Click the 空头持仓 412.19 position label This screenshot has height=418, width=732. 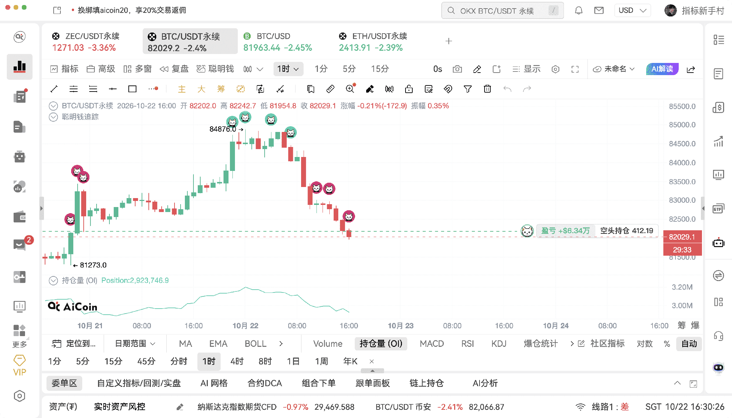point(627,231)
